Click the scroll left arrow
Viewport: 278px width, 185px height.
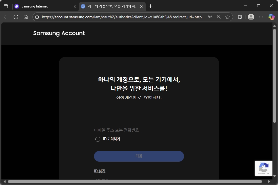click(5, 181)
